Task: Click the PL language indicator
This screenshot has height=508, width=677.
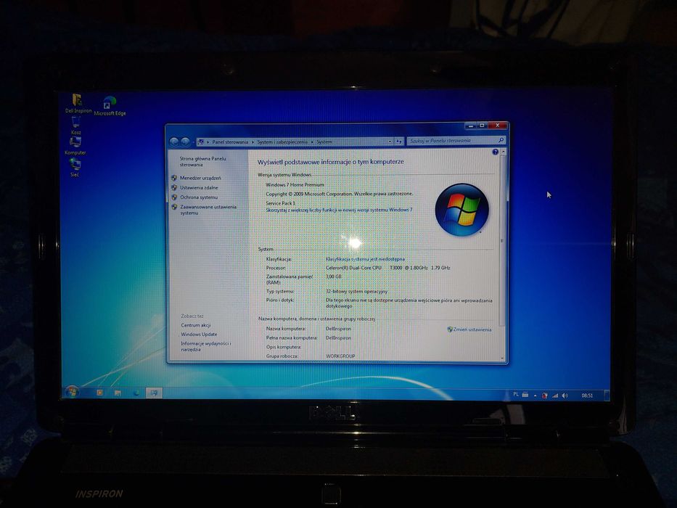Action: coord(515,394)
